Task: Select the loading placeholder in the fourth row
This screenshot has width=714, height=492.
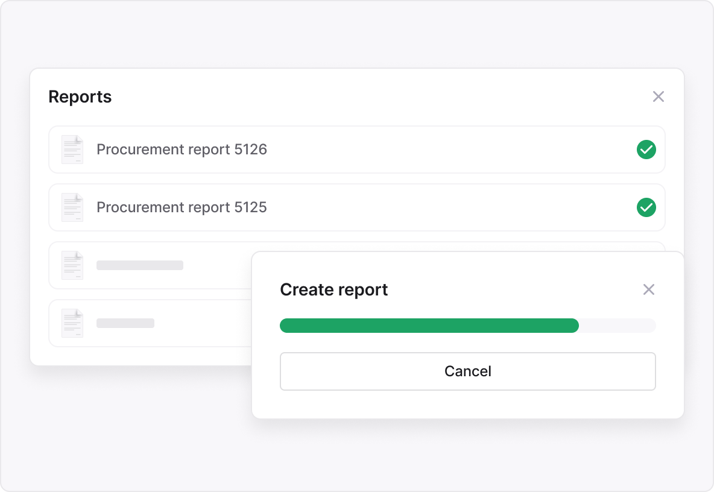Action: tap(125, 323)
